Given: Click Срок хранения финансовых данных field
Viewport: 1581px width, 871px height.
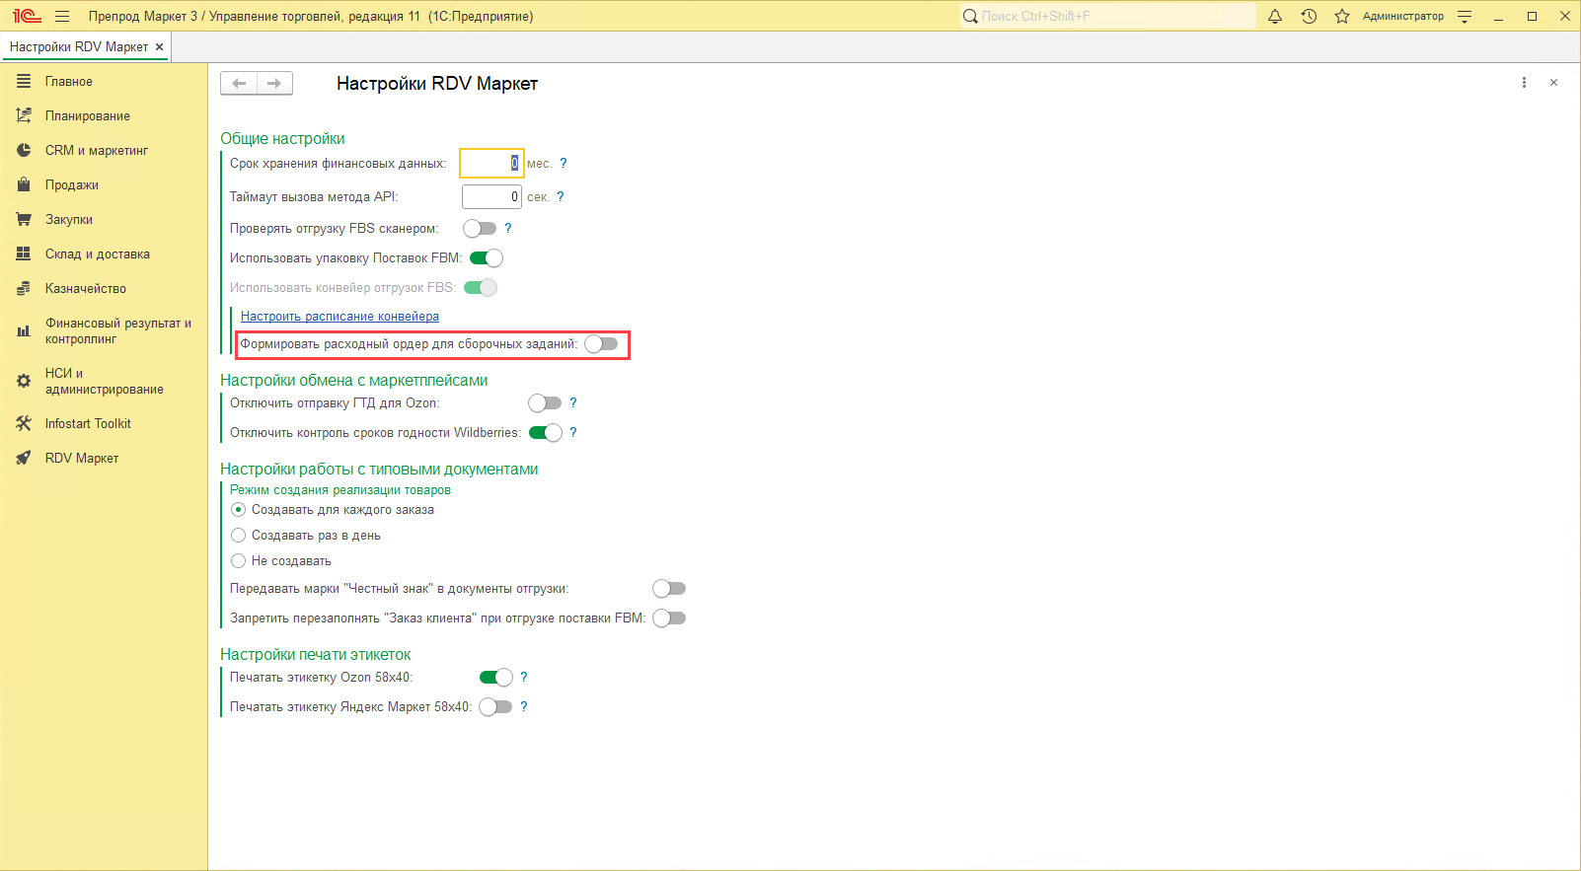Looking at the screenshot, I should click(491, 163).
